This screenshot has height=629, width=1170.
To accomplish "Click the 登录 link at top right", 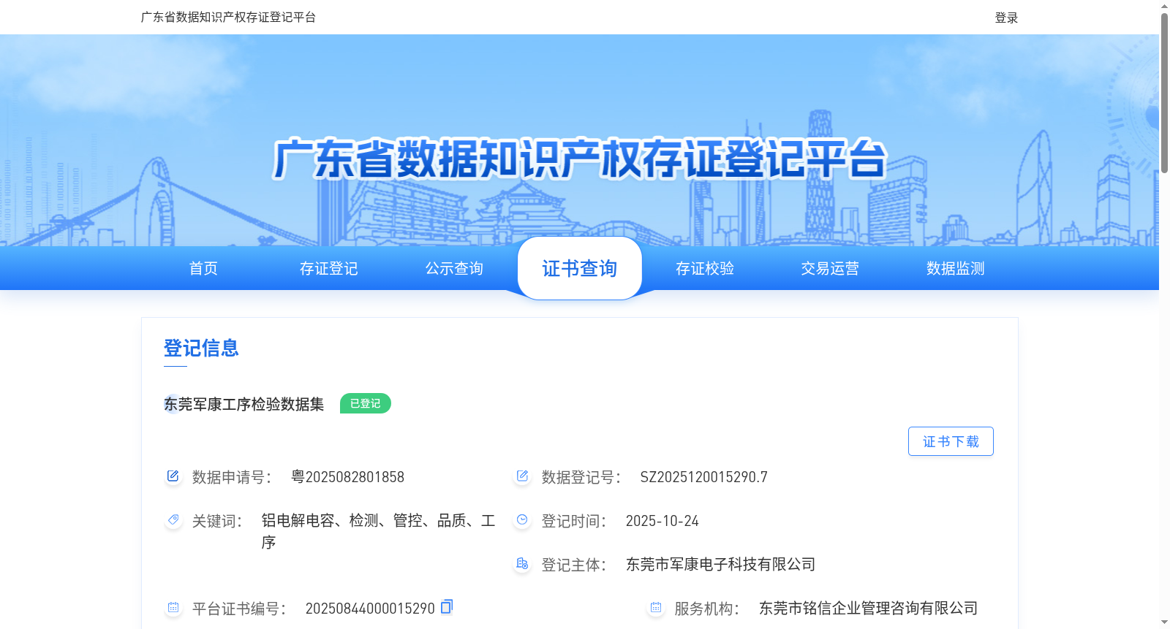I will [1006, 18].
